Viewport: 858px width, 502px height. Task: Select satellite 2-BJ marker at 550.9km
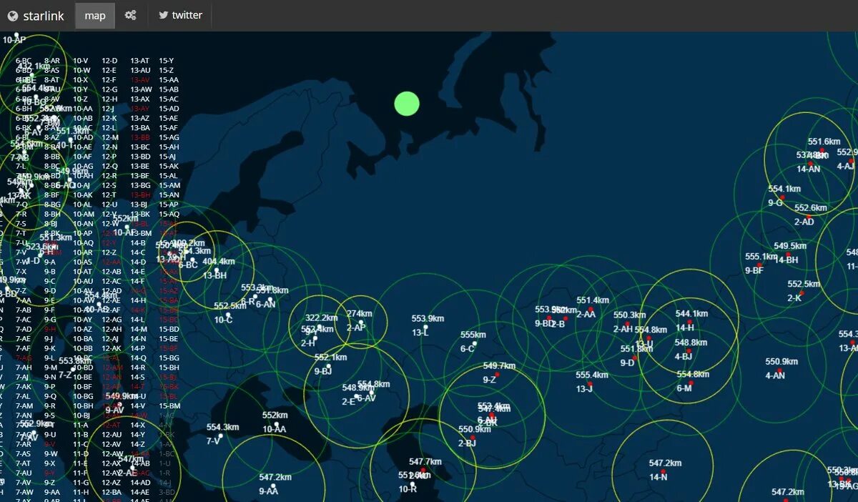point(473,438)
